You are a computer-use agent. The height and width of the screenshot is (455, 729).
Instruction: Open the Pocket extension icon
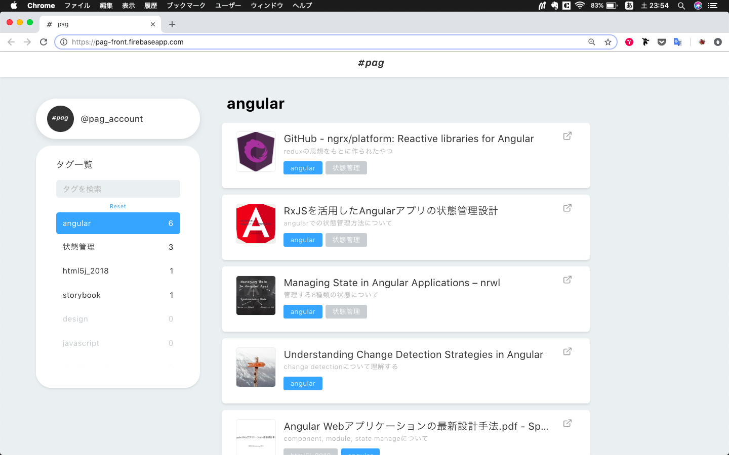tap(662, 42)
